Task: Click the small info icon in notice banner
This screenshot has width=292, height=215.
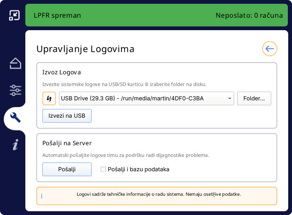Action: click(42, 196)
